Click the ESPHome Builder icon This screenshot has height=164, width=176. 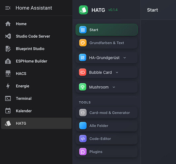(x=8, y=61)
